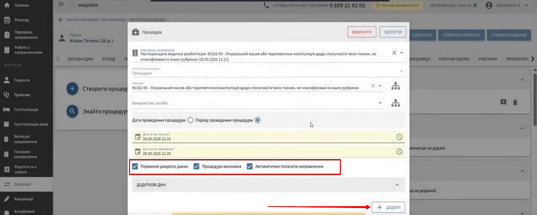Screen dimensions: 537x215
Task: Click the ЗБЕРЕГТИ button
Action: tap(393, 32)
